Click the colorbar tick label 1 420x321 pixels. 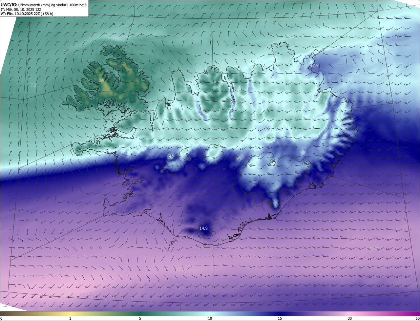coord(70,318)
